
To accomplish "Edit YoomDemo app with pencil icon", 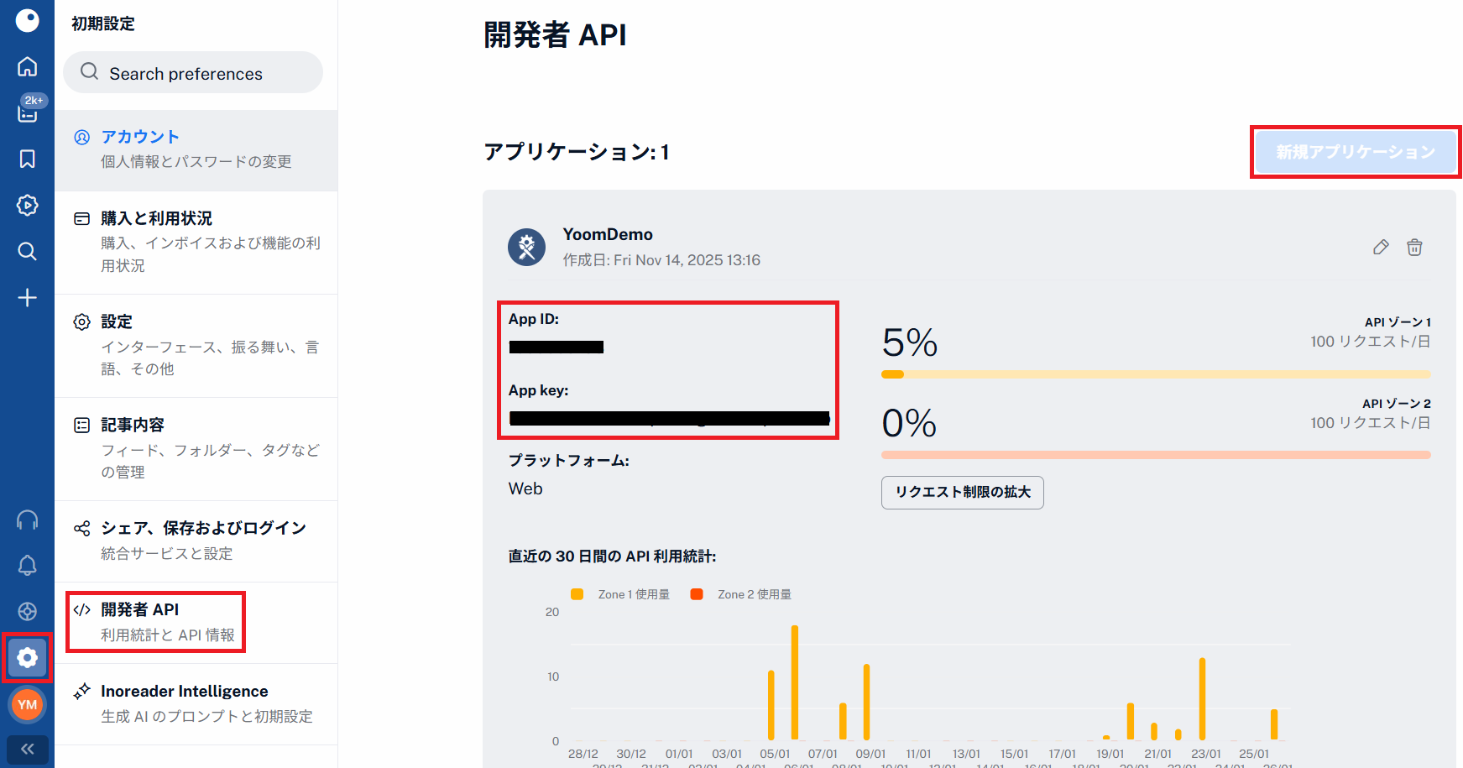I will coord(1381,247).
